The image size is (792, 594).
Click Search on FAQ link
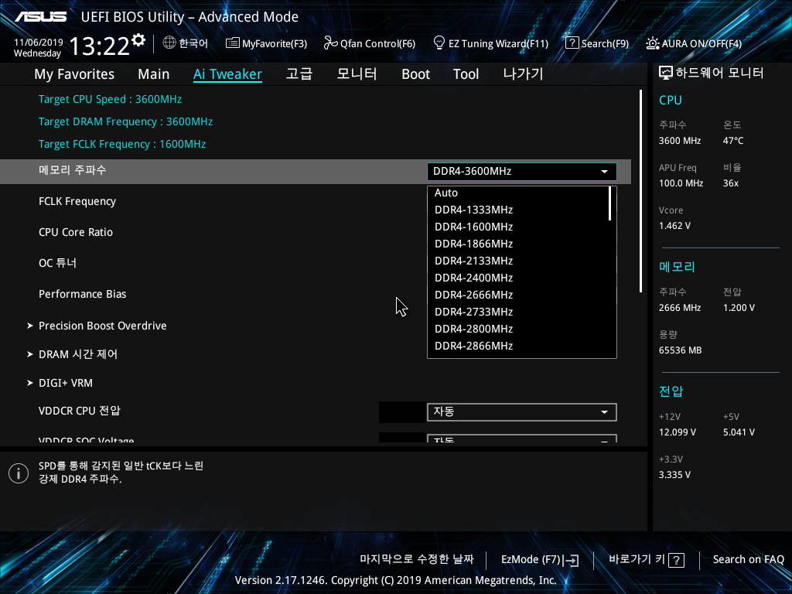(748, 560)
